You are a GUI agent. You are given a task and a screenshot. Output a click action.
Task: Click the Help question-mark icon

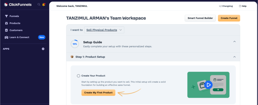click(240, 6)
